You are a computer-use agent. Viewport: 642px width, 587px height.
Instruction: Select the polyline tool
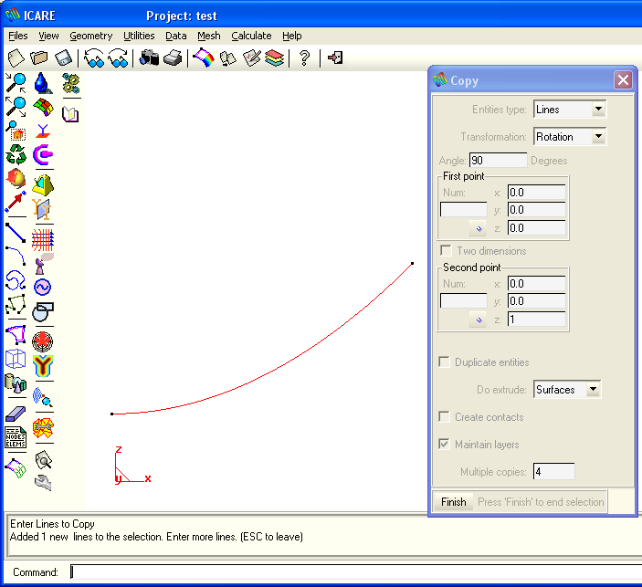[x=16, y=305]
